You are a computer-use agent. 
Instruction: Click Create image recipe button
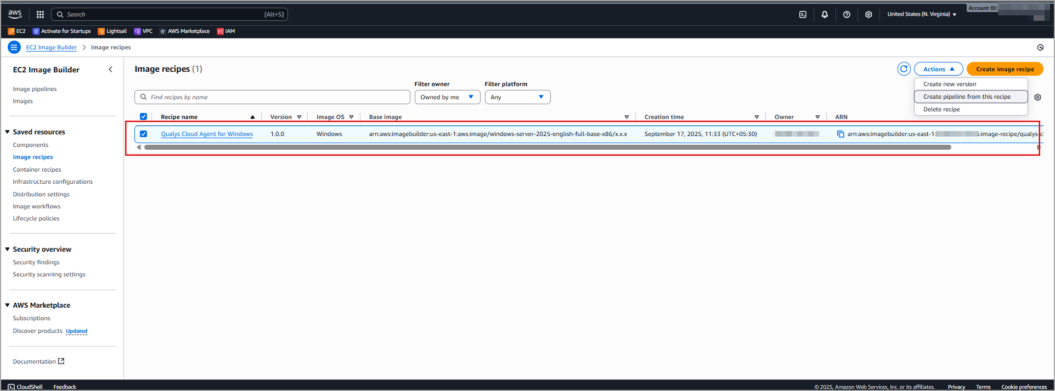[x=1005, y=69]
